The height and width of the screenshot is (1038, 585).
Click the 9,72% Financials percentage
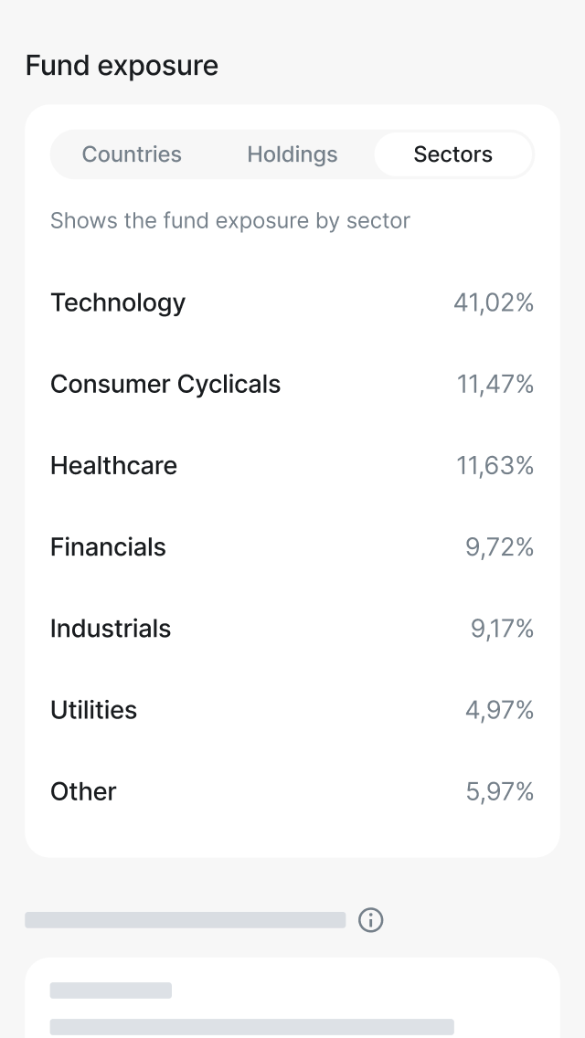click(x=499, y=546)
